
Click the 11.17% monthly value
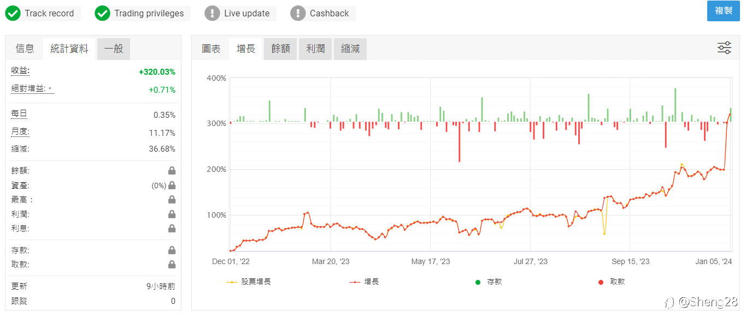coord(162,133)
